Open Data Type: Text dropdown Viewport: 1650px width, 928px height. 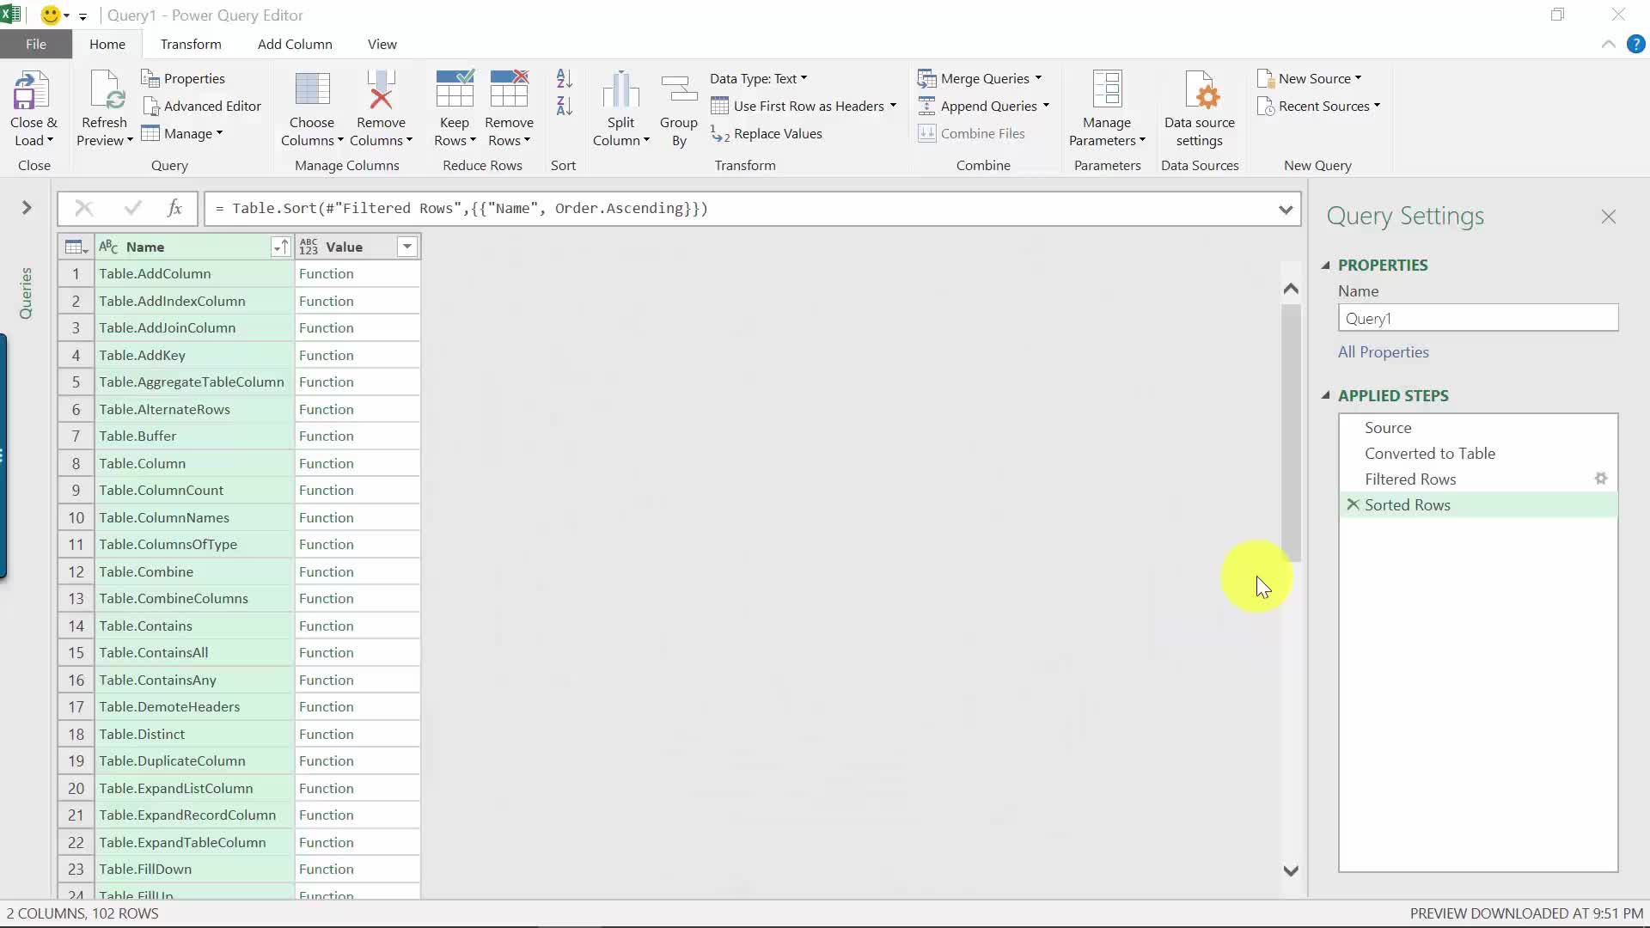758,78
